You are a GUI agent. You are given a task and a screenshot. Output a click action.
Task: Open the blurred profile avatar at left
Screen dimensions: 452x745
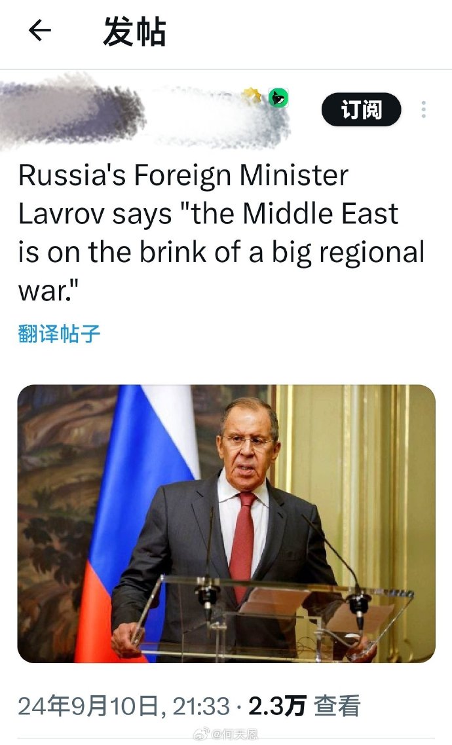pyautogui.click(x=71, y=112)
